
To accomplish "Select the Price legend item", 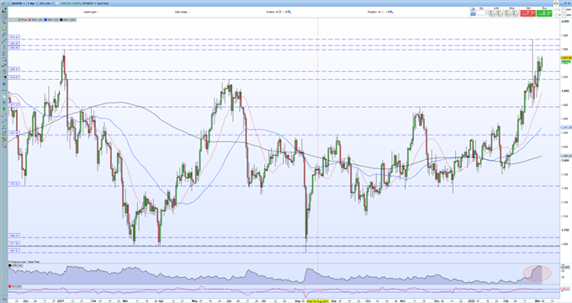I will [23, 19].
